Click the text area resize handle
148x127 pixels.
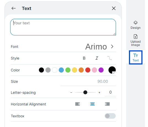114,34
